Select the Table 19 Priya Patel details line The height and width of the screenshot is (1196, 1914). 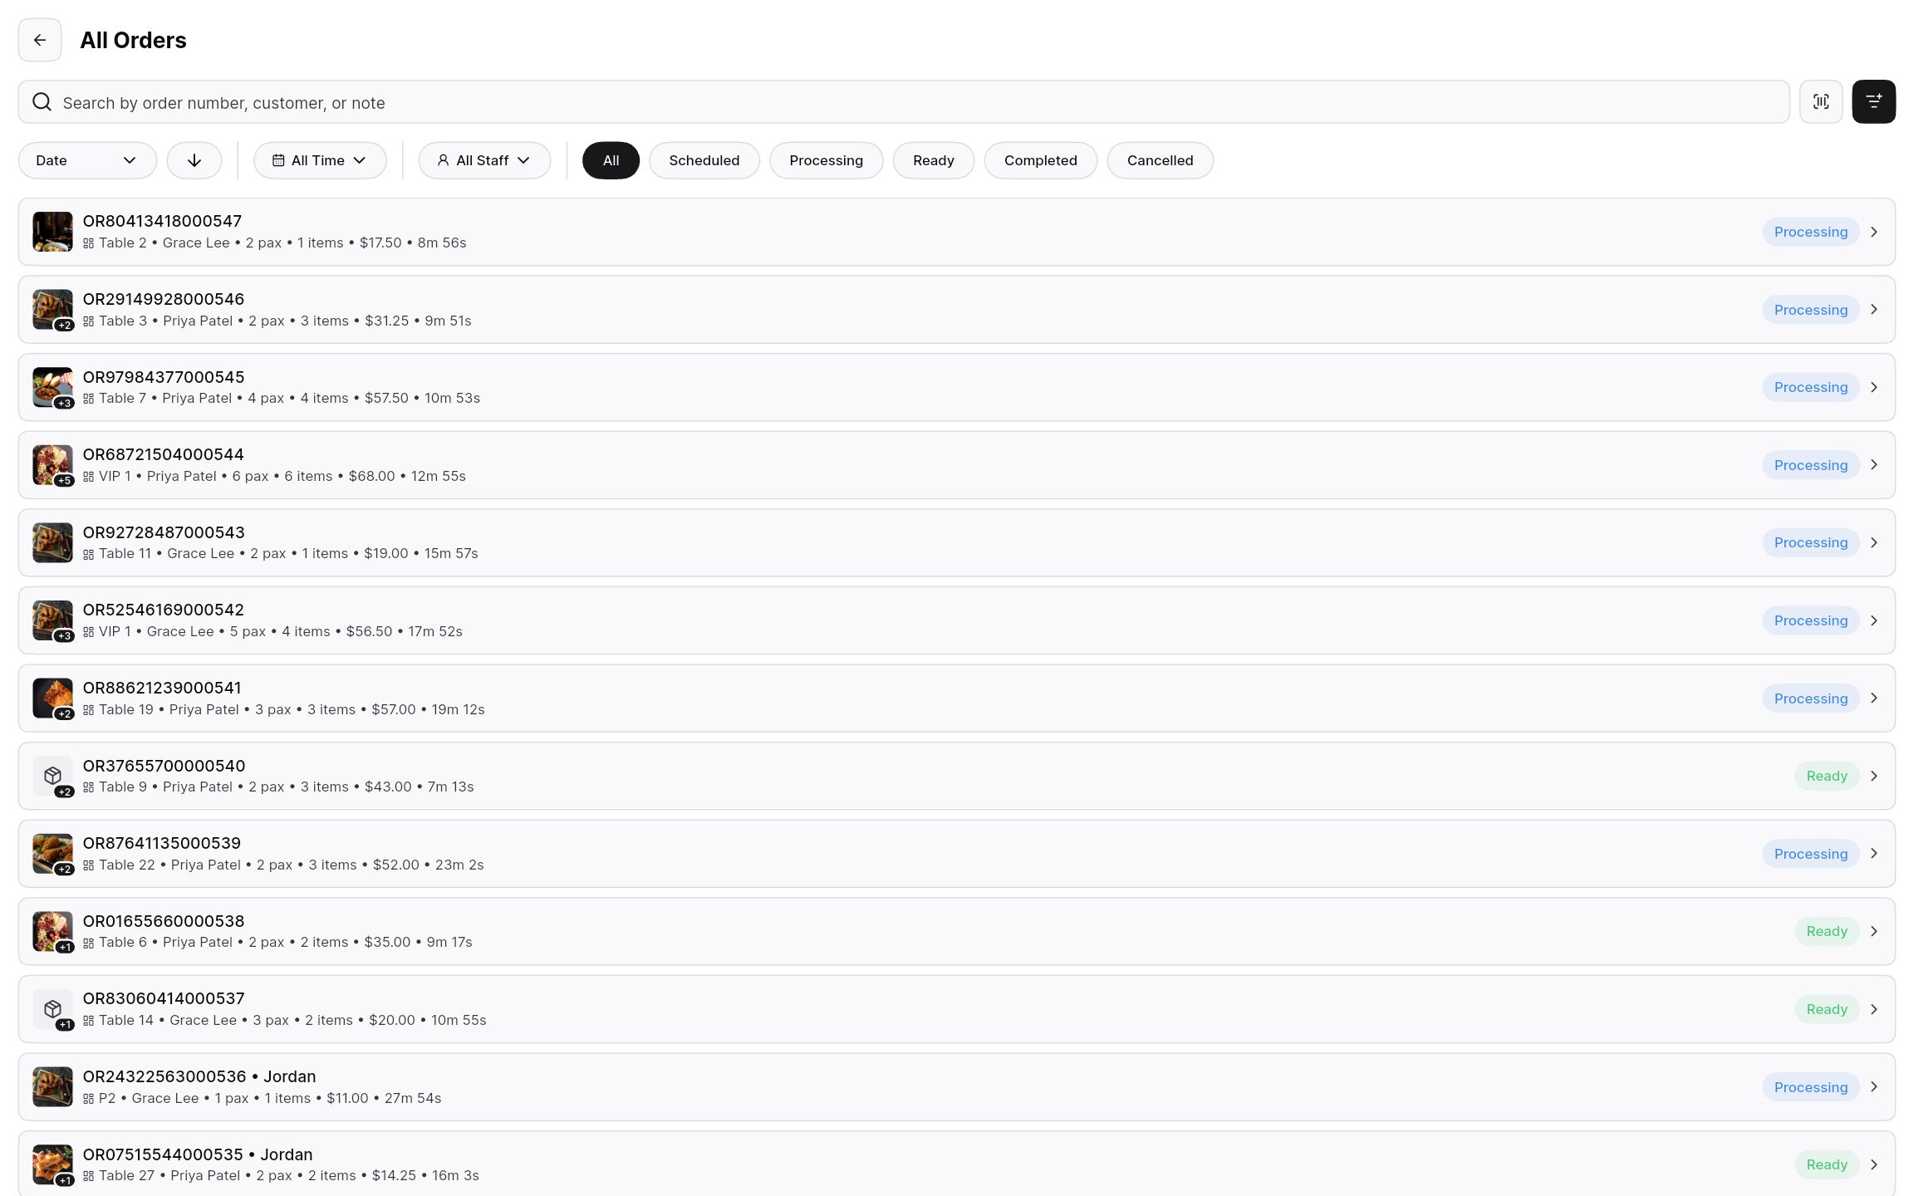pyautogui.click(x=283, y=709)
